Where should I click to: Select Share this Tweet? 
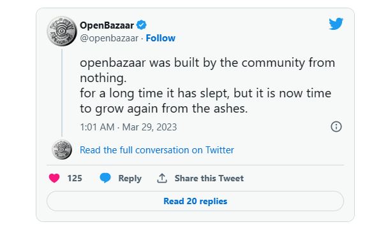pyautogui.click(x=209, y=178)
